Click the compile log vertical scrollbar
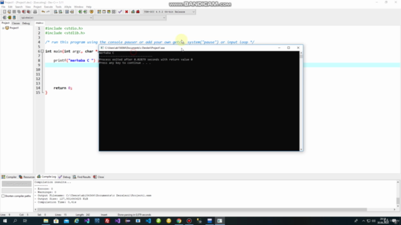Screen dimensions: 401x225 click(398, 194)
